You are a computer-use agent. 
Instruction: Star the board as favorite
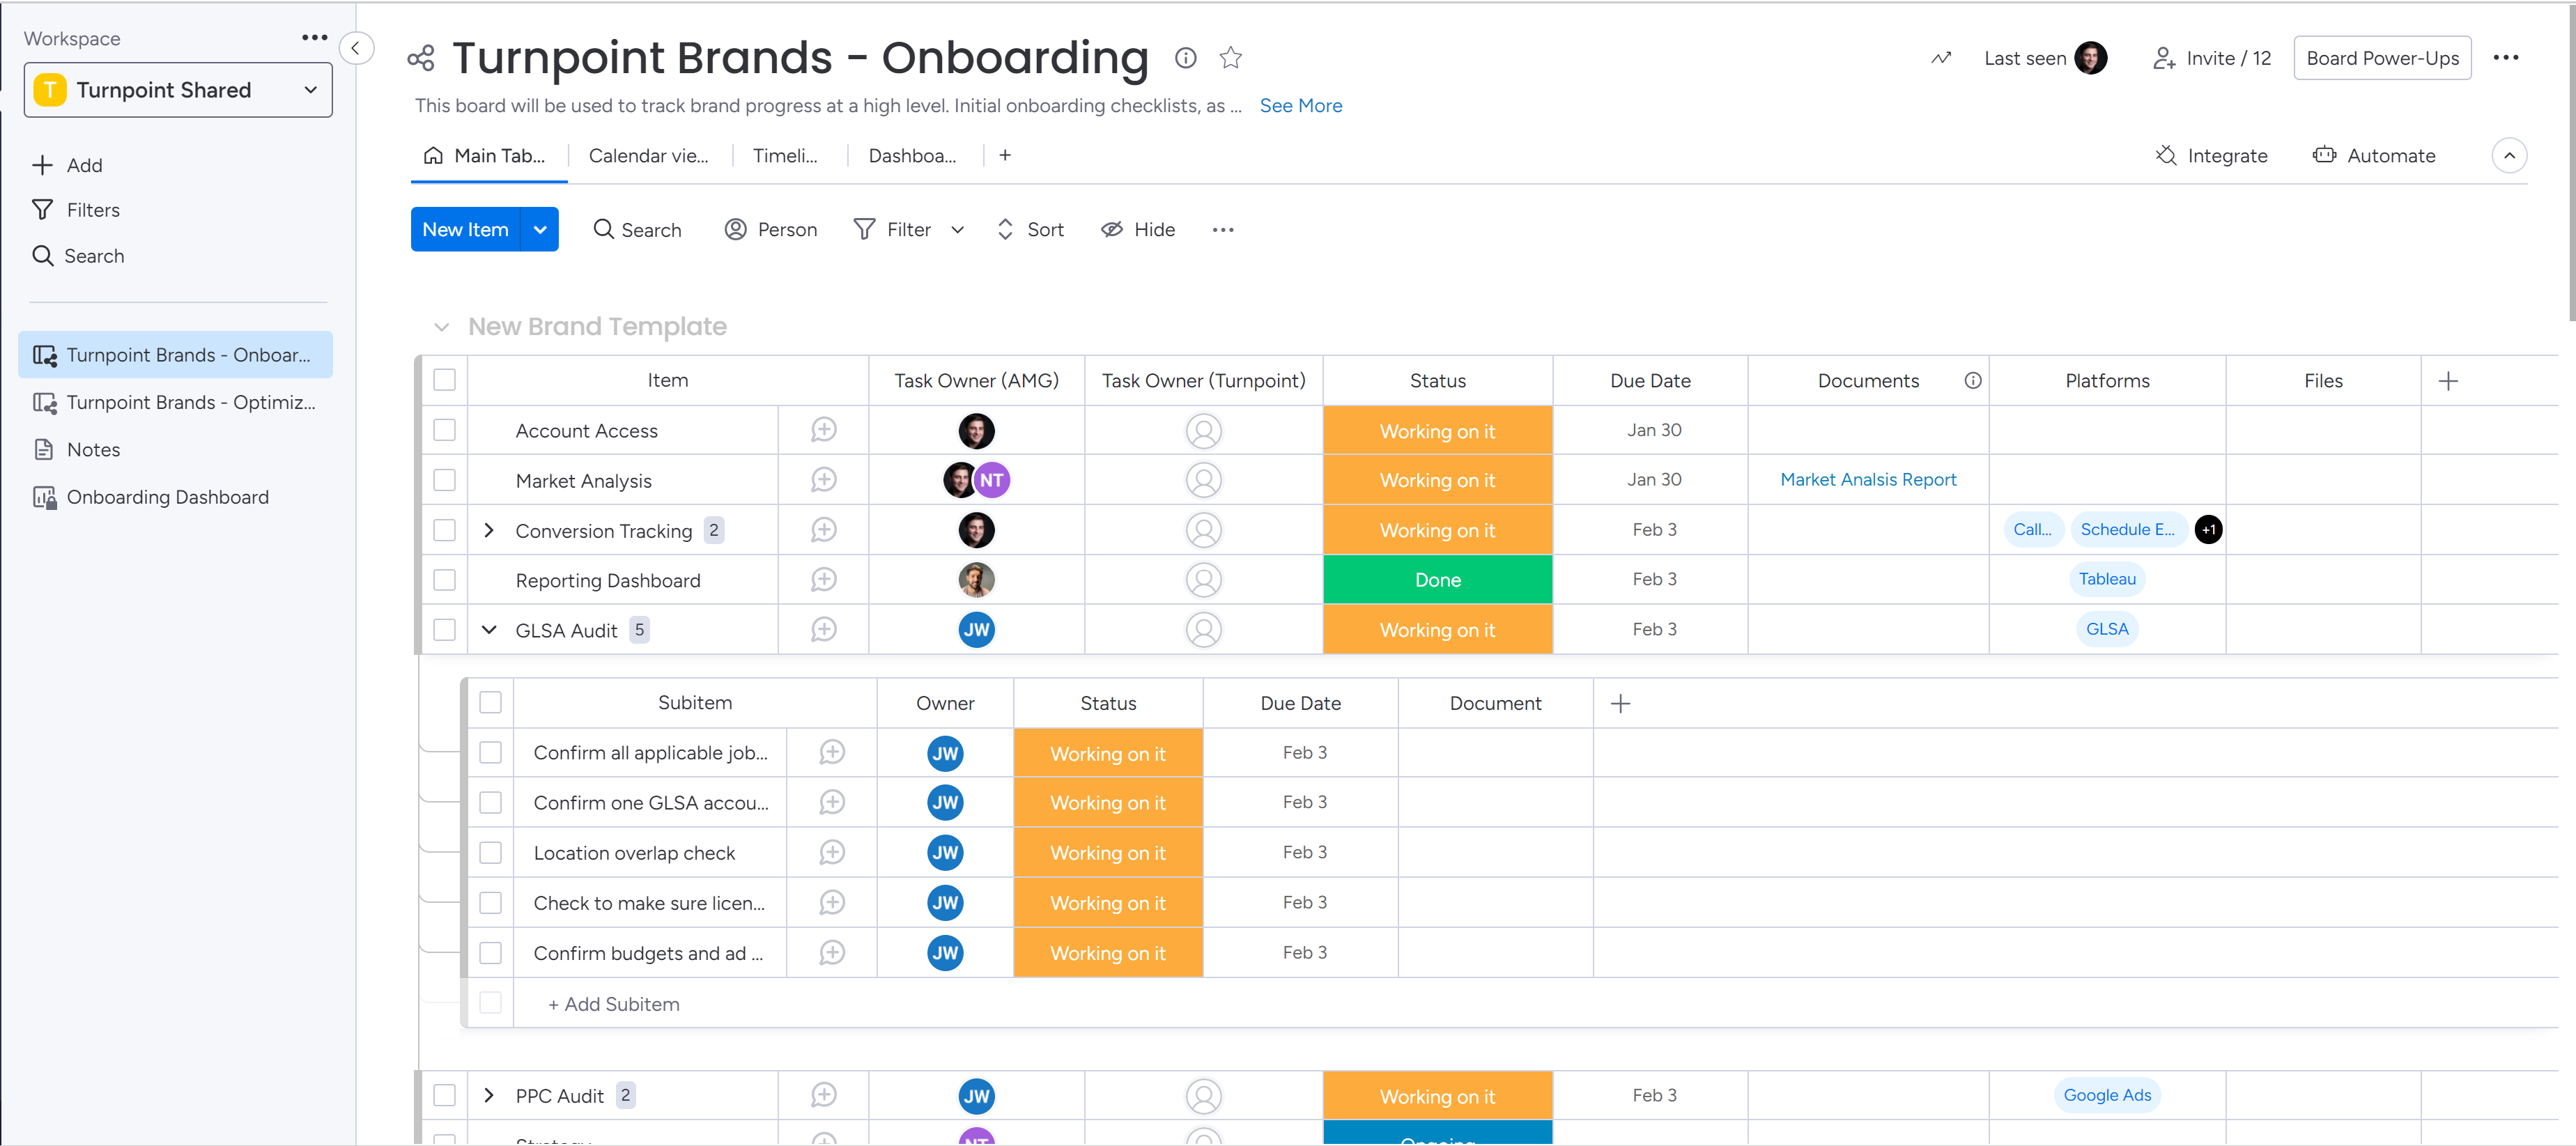click(x=1230, y=58)
